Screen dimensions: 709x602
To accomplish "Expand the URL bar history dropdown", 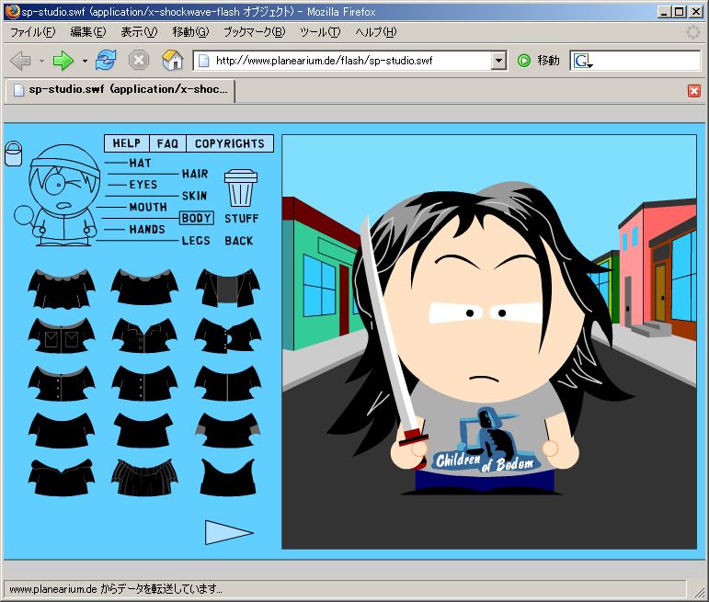I will 498,60.
